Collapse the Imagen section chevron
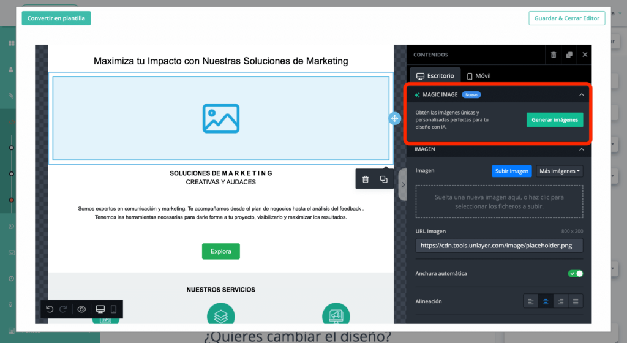 (582, 149)
